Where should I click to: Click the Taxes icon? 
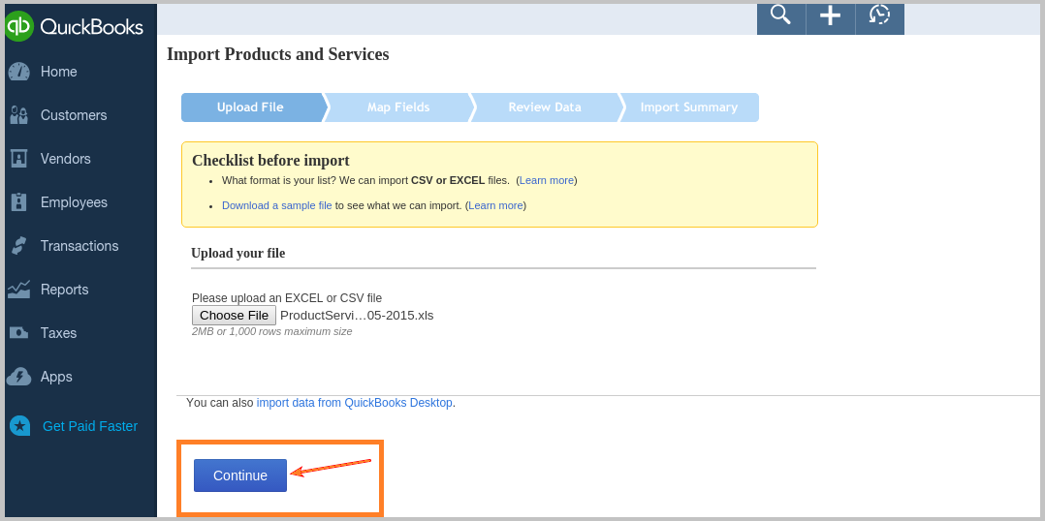point(18,333)
